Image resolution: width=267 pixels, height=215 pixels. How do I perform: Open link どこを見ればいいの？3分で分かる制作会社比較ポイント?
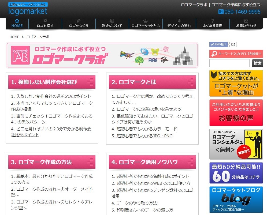click(x=51, y=132)
